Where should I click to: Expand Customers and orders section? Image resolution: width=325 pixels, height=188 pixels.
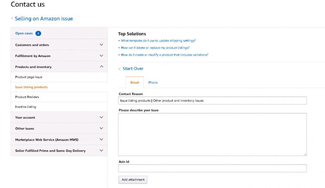[101, 45]
